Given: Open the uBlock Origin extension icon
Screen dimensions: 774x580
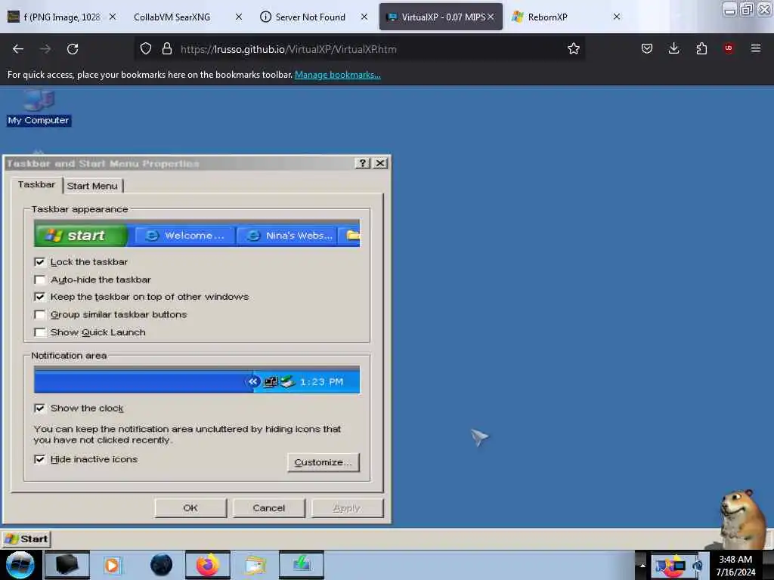Looking at the screenshot, I should pos(728,48).
